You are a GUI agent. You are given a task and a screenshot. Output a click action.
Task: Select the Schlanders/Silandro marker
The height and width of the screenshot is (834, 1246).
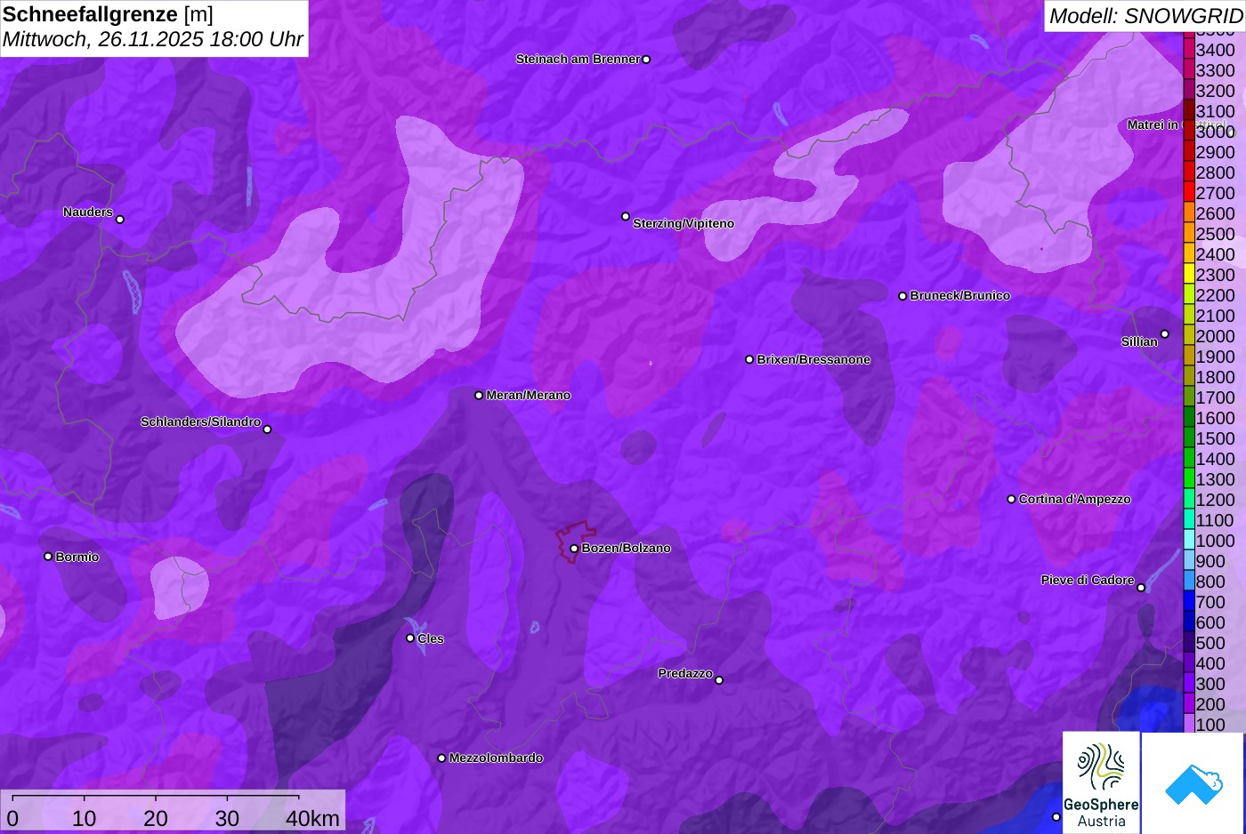(x=267, y=429)
